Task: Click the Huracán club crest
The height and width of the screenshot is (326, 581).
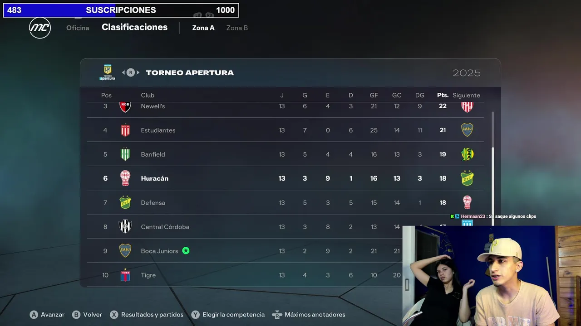Action: [125, 178]
